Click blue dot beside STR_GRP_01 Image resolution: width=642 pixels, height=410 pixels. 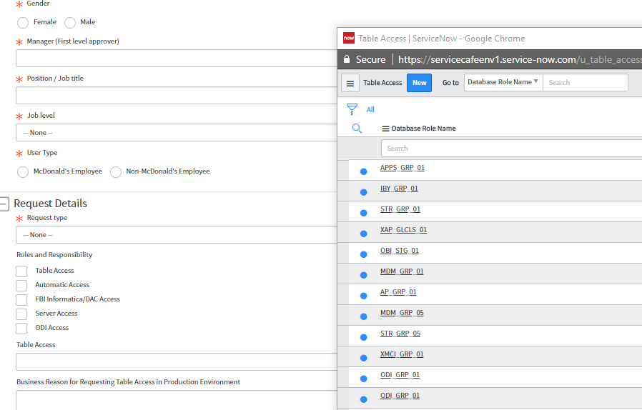click(x=364, y=213)
